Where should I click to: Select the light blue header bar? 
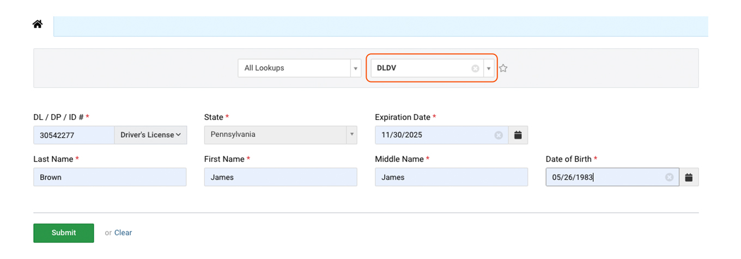pyautogui.click(x=381, y=26)
